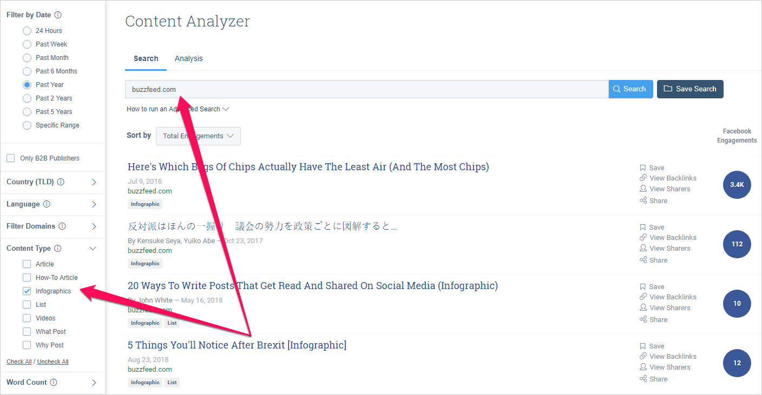762x395 pixels.
Task: Click View Sharers for the Japanese article
Action: 669,249
